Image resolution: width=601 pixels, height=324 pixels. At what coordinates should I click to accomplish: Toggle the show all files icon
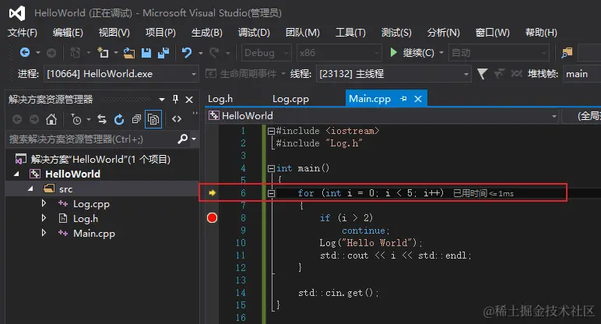pos(153,119)
